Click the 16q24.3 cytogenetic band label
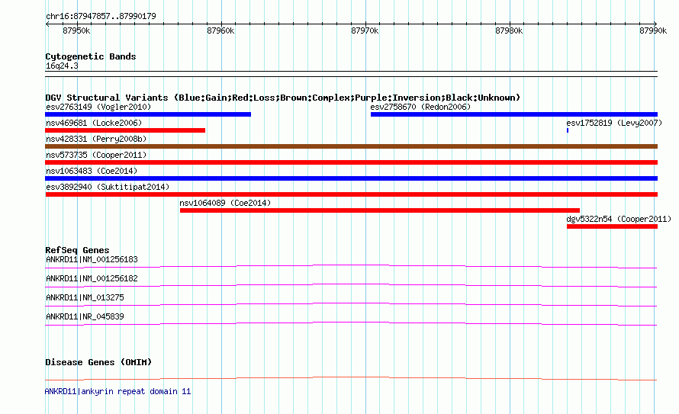 [x=62, y=66]
